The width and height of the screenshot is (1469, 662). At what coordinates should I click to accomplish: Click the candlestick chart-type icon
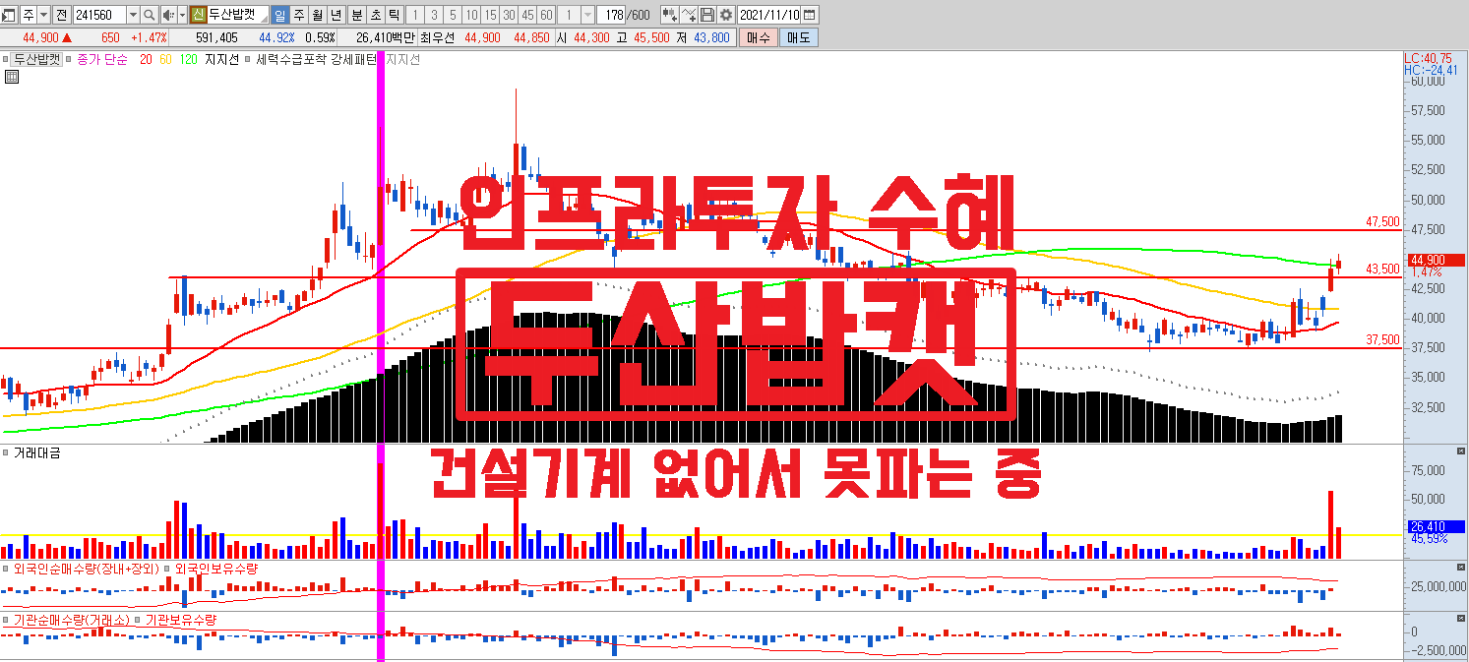coord(670,15)
